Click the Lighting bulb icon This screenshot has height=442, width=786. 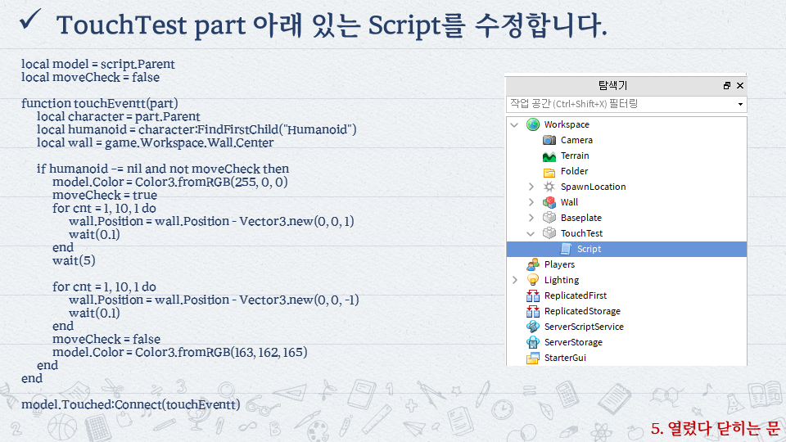[x=533, y=280]
